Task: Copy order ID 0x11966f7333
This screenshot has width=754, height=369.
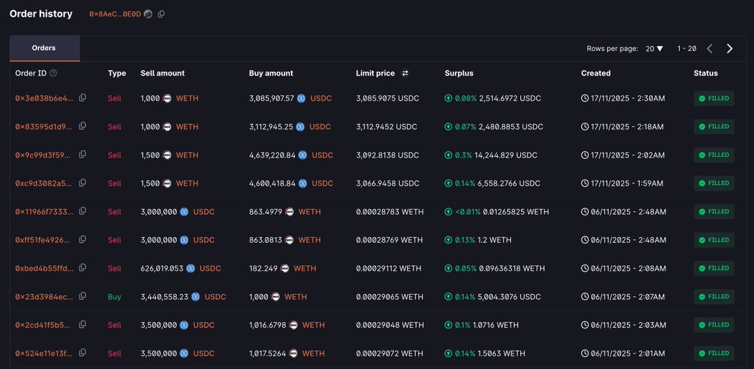Action: [x=82, y=211]
